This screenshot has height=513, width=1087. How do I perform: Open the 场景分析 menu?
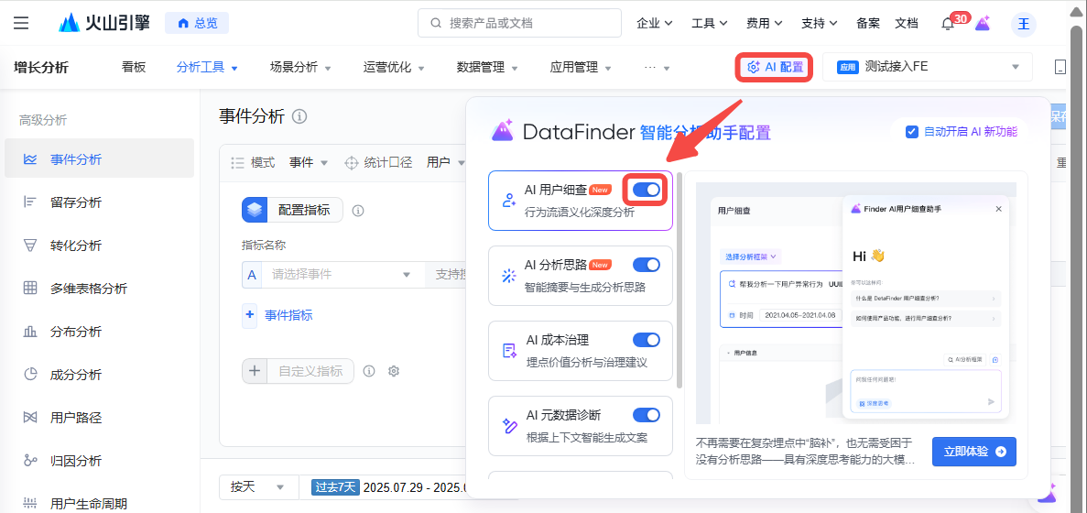pos(300,67)
